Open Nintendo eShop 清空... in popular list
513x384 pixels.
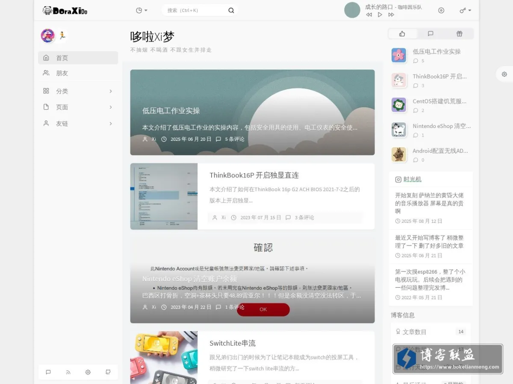click(x=442, y=126)
